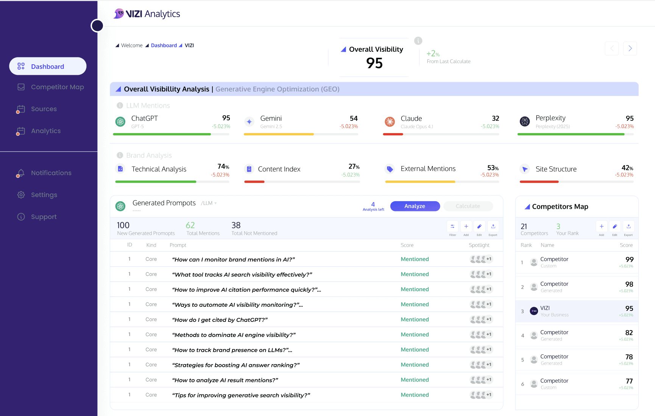Click the Competitors Map heading
The height and width of the screenshot is (416, 655).
point(560,206)
